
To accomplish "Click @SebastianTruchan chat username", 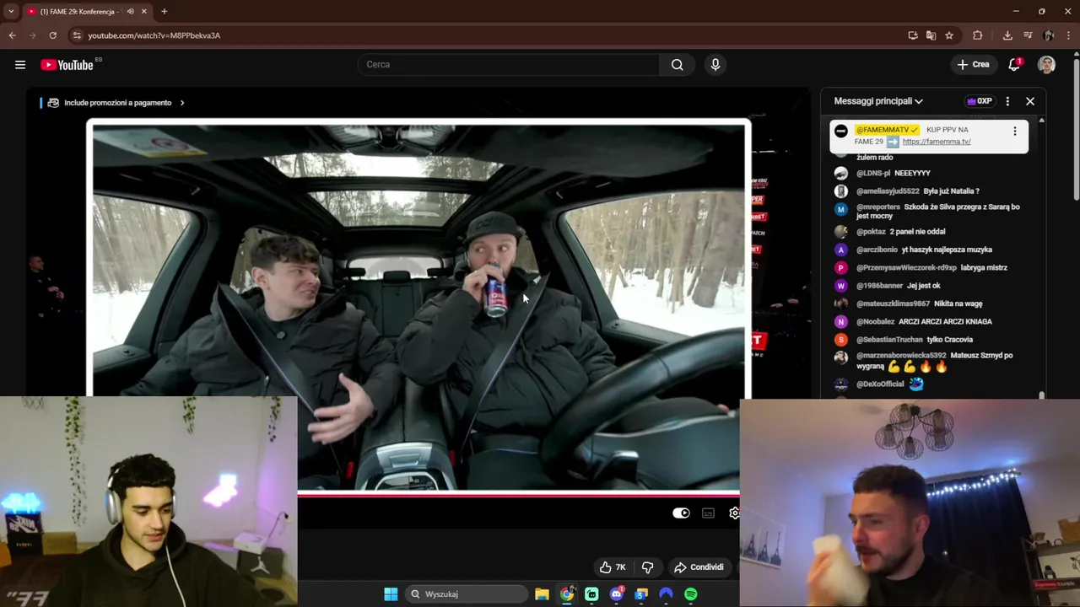I will pyautogui.click(x=889, y=340).
